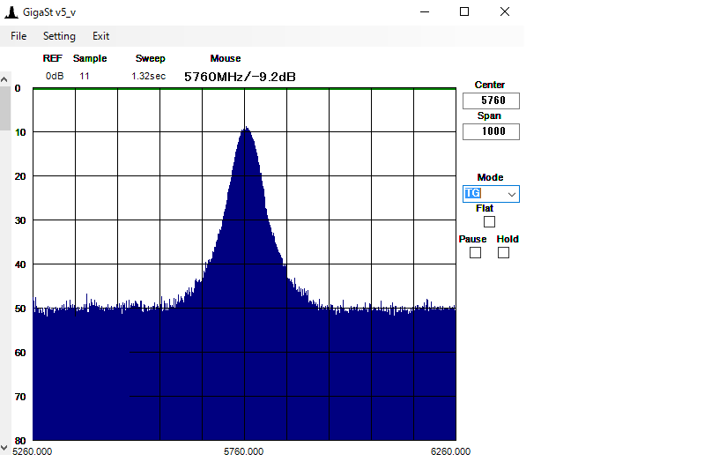
Task: Open the Setting menu
Action: [x=59, y=36]
